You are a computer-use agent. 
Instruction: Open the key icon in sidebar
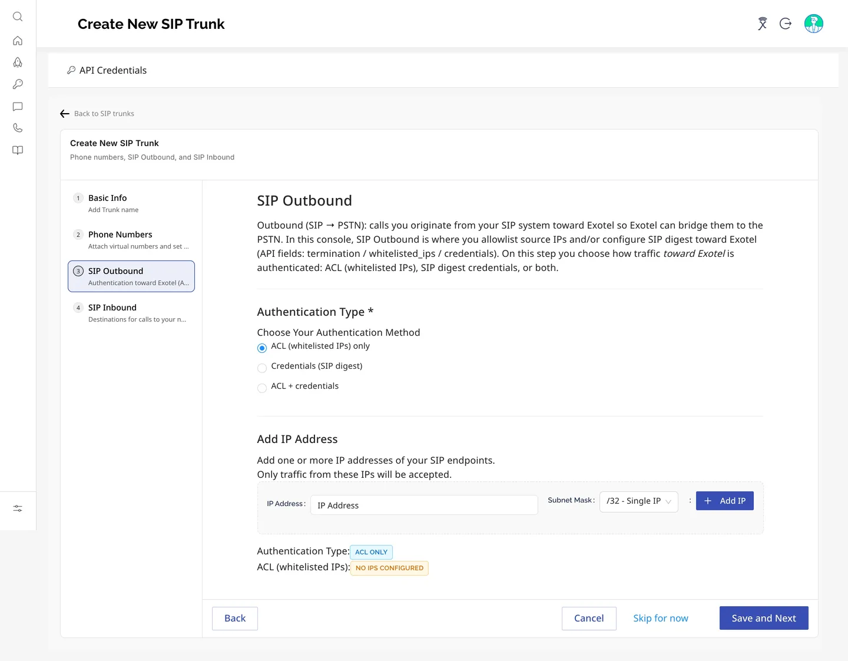click(x=18, y=84)
